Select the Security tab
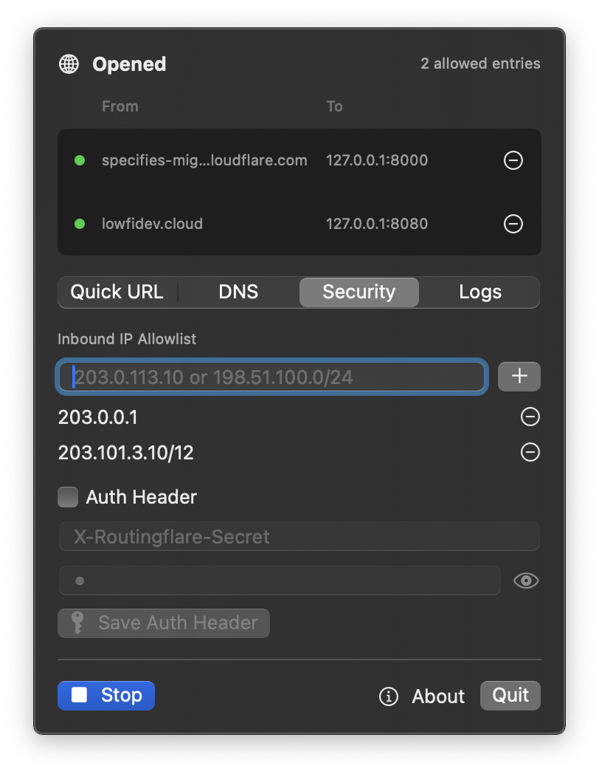The height and width of the screenshot is (774, 599). [x=359, y=292]
